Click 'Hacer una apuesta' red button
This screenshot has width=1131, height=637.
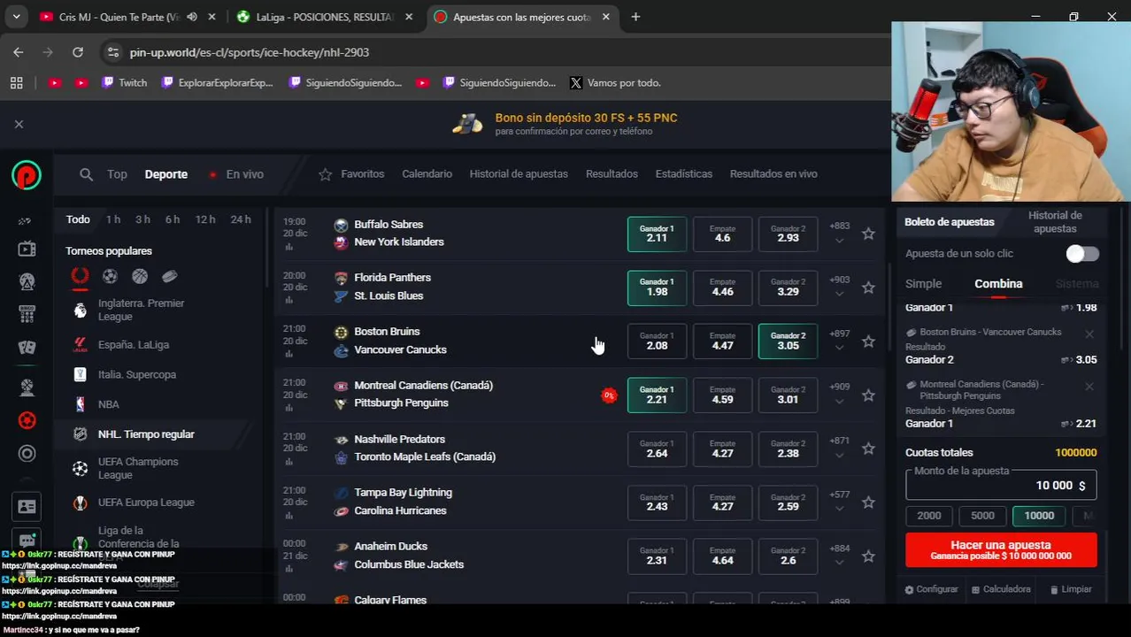coord(1001,549)
